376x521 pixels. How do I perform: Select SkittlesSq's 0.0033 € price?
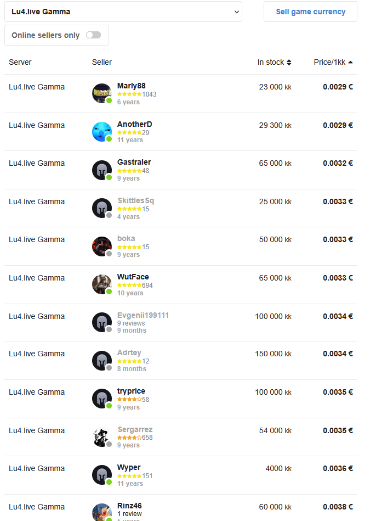(338, 201)
